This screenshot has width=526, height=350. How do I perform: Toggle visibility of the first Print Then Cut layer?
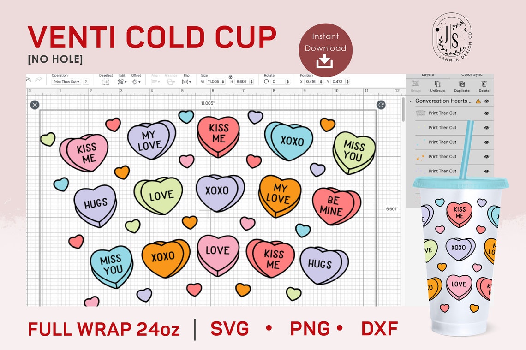486,113
